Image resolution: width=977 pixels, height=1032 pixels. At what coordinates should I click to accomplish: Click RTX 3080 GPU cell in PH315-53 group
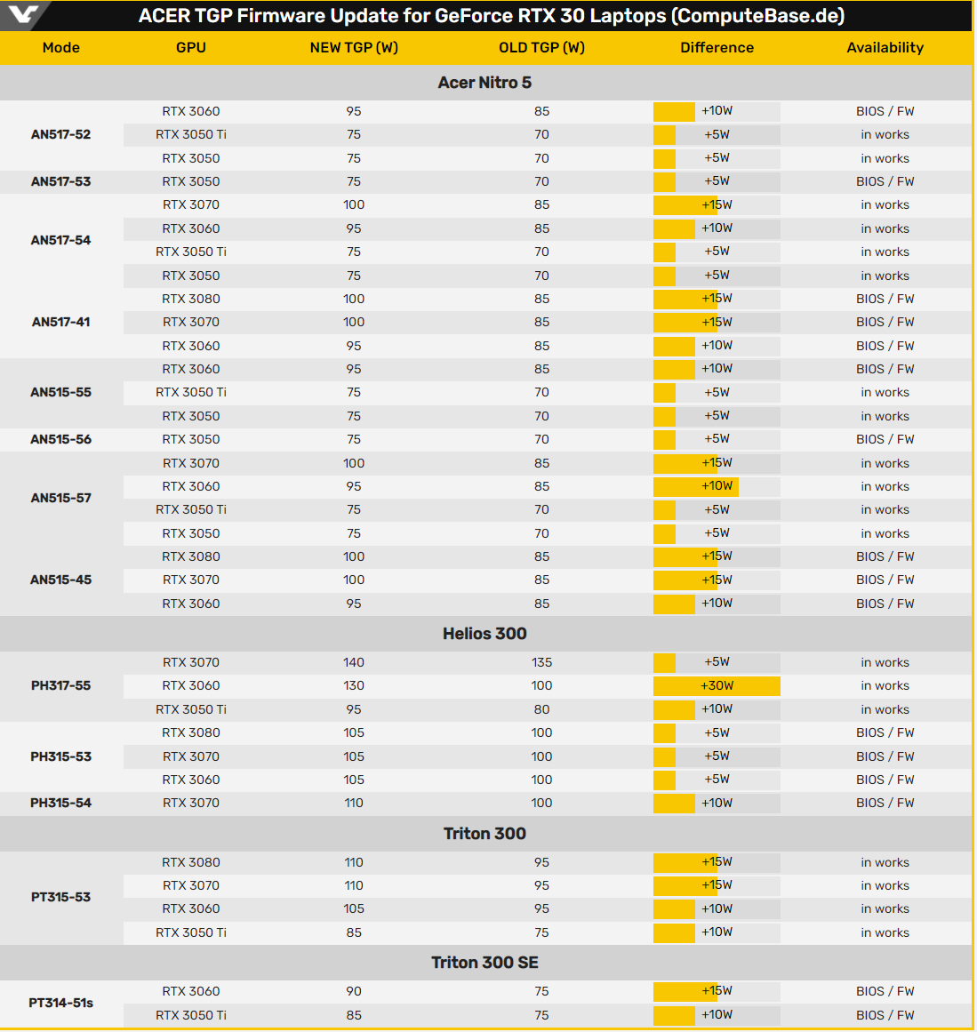(x=191, y=732)
